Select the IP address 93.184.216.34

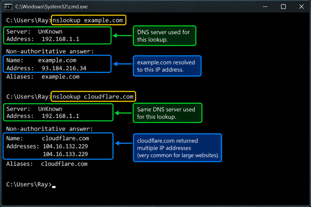point(64,68)
